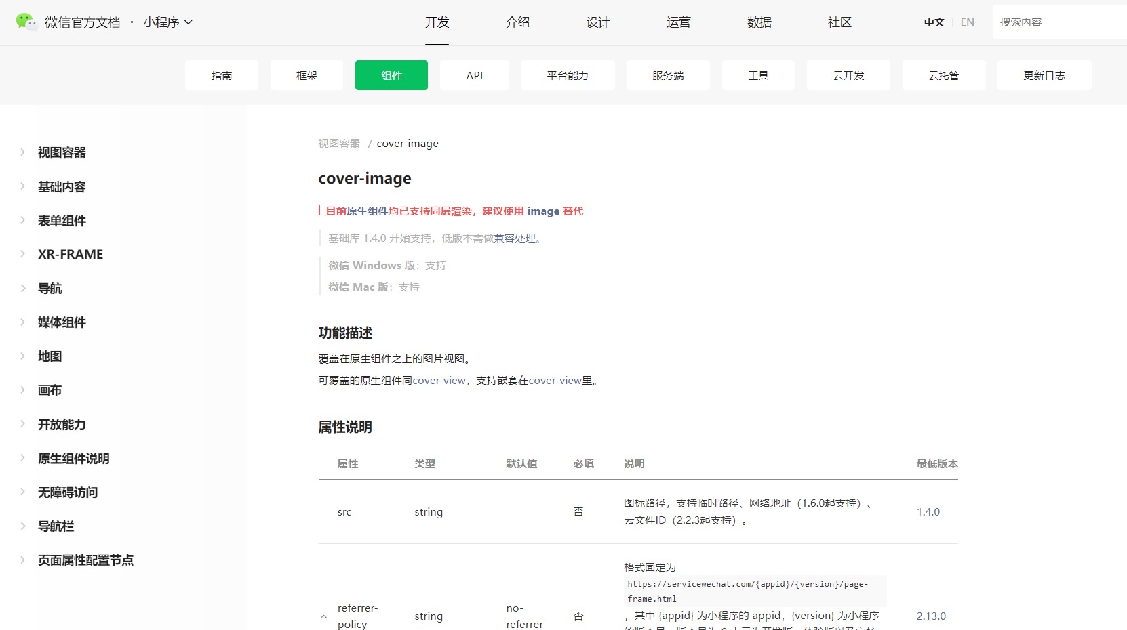The width and height of the screenshot is (1127, 630).
Task: Click the 必填 column header
Action: coord(583,464)
